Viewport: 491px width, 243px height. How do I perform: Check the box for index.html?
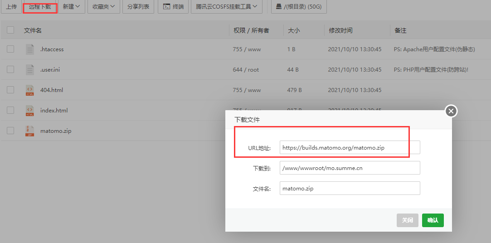pos(10,110)
